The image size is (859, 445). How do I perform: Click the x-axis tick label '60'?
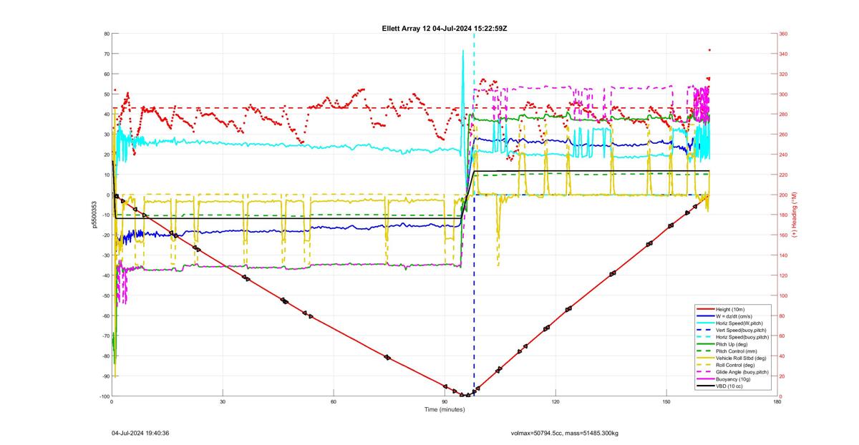(334, 402)
